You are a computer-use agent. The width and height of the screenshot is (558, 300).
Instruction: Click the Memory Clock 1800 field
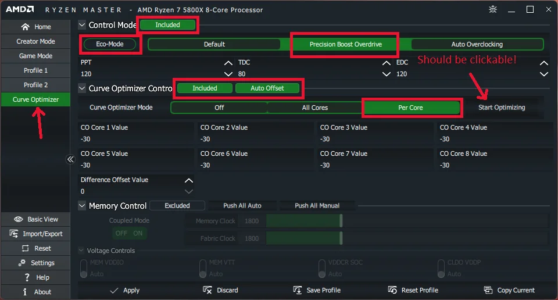click(x=252, y=221)
